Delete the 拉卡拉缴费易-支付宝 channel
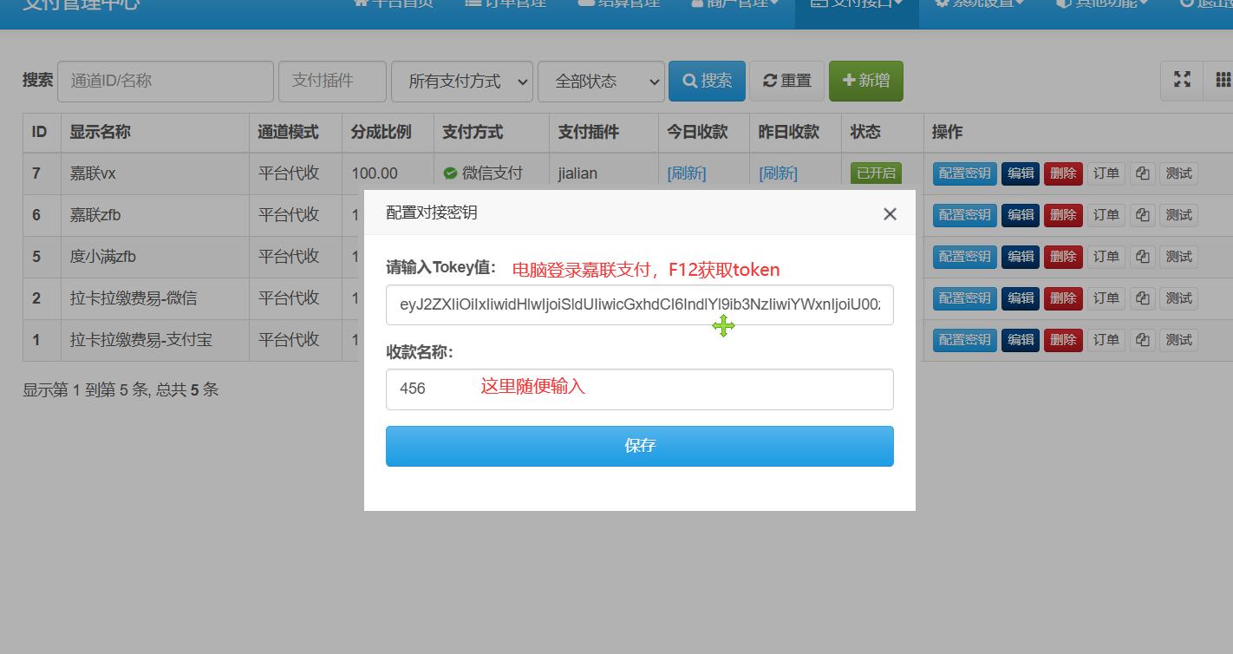This screenshot has width=1233, height=654. click(x=1063, y=340)
